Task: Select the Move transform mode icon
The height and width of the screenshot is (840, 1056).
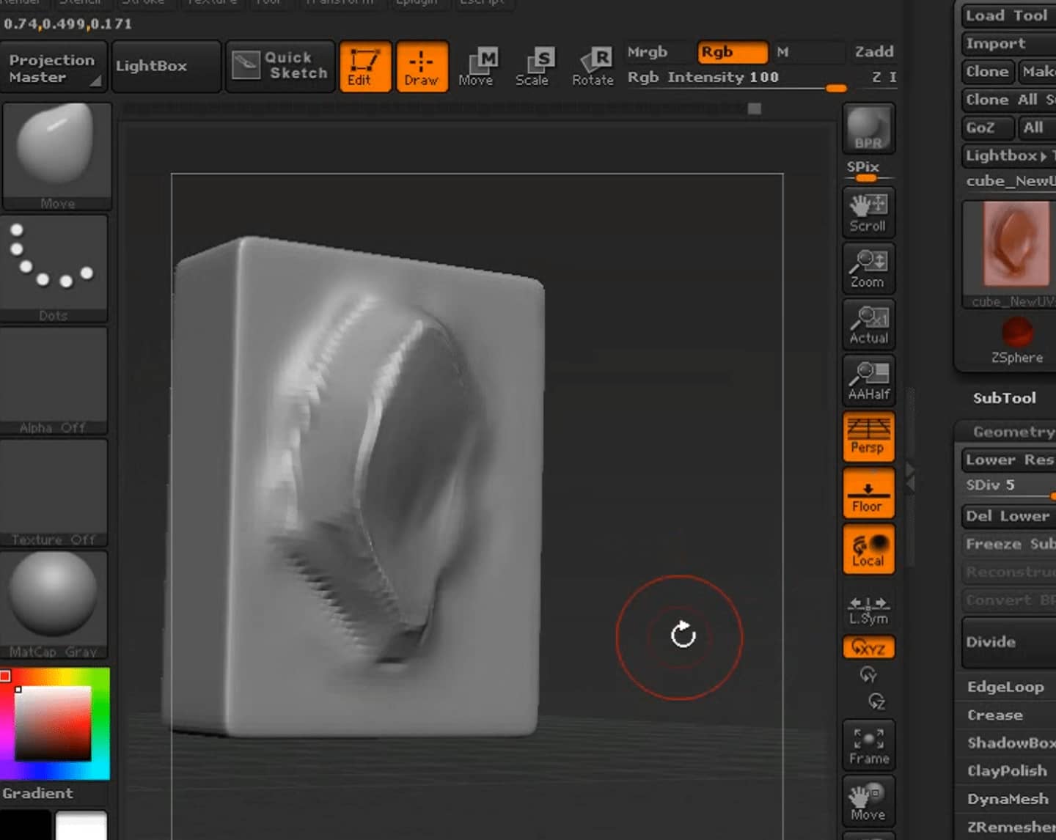Action: [x=476, y=66]
